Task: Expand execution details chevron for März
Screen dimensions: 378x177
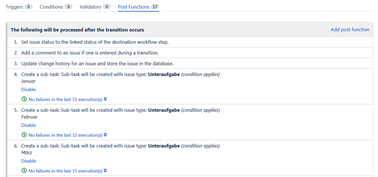Action: 105,171
